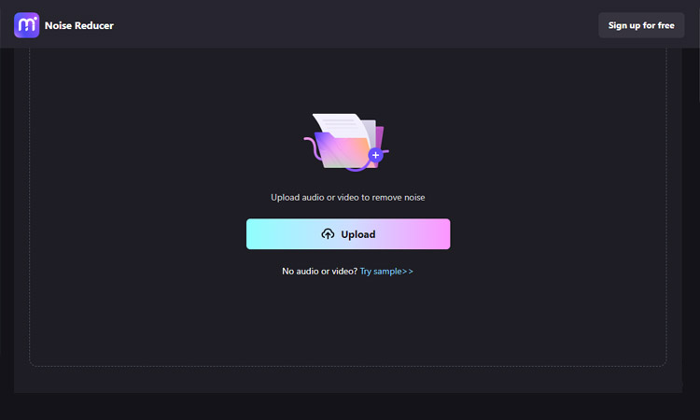Click the Media.io logo icon
The height and width of the screenshot is (420, 700).
click(x=26, y=25)
